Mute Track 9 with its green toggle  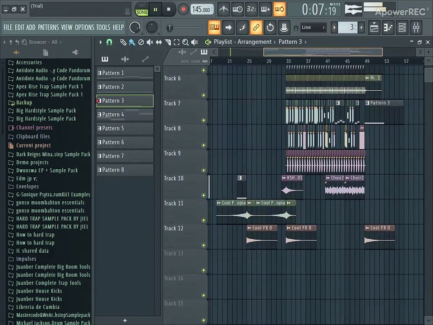click(x=203, y=170)
